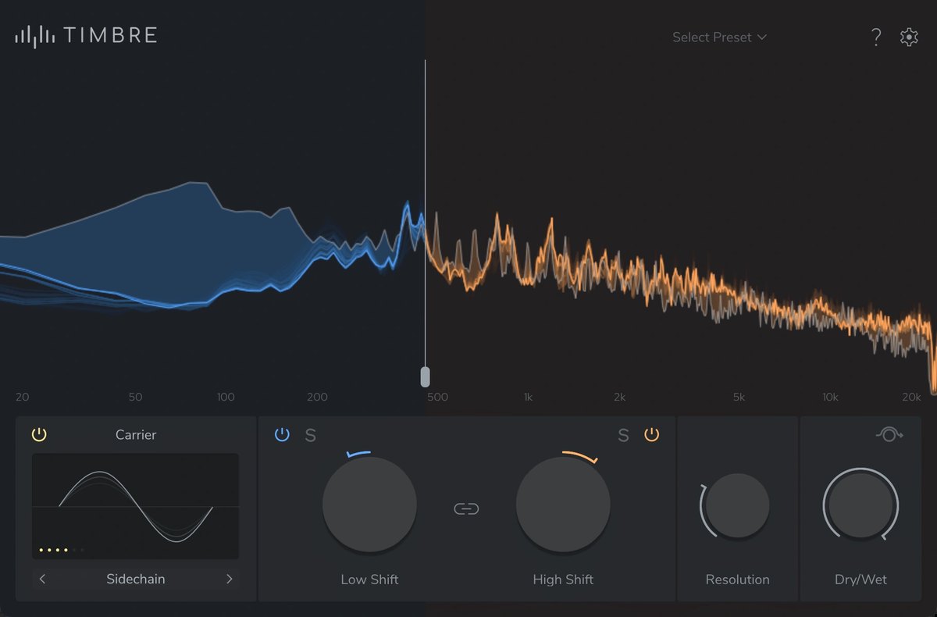Toggle the yellow Carrier power button
This screenshot has width=937, height=617.
pyautogui.click(x=39, y=434)
